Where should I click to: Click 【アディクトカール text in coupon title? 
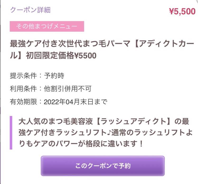[161, 43]
